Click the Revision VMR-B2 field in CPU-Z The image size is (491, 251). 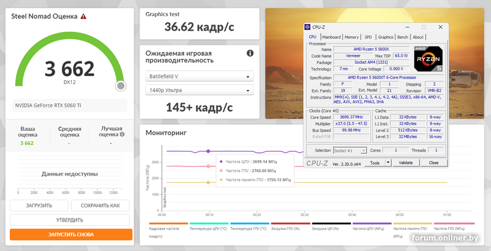coord(434,91)
